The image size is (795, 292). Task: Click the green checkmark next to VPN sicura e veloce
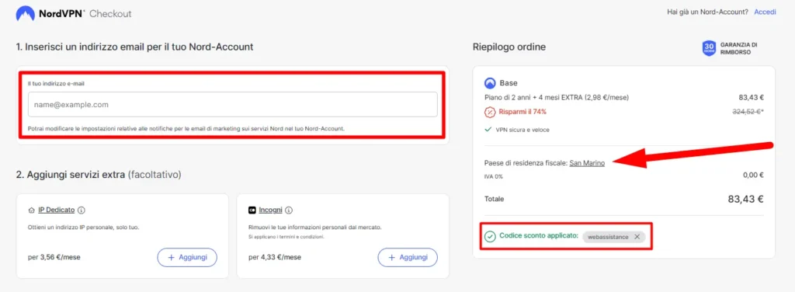[x=488, y=130]
